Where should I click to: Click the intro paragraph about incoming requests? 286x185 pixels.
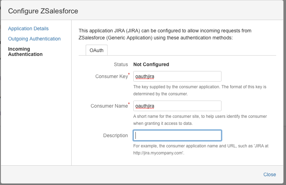click(165, 34)
